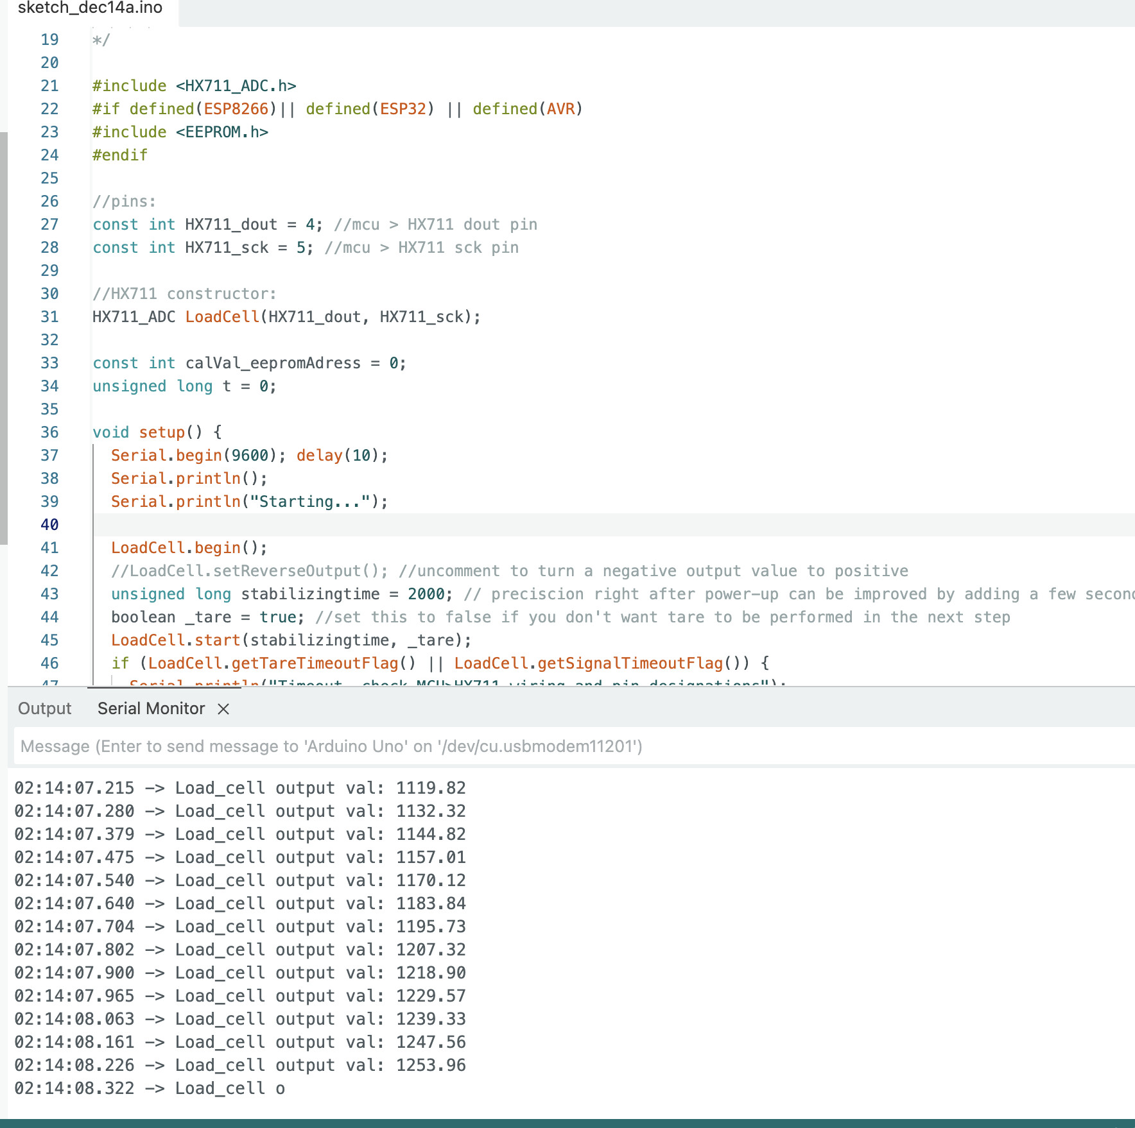Open the sketch_dec14a.ino editor tab
The width and height of the screenshot is (1135, 1128).
coord(90,8)
